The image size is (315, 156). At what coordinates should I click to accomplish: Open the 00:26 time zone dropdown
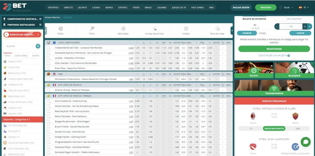click(x=286, y=8)
